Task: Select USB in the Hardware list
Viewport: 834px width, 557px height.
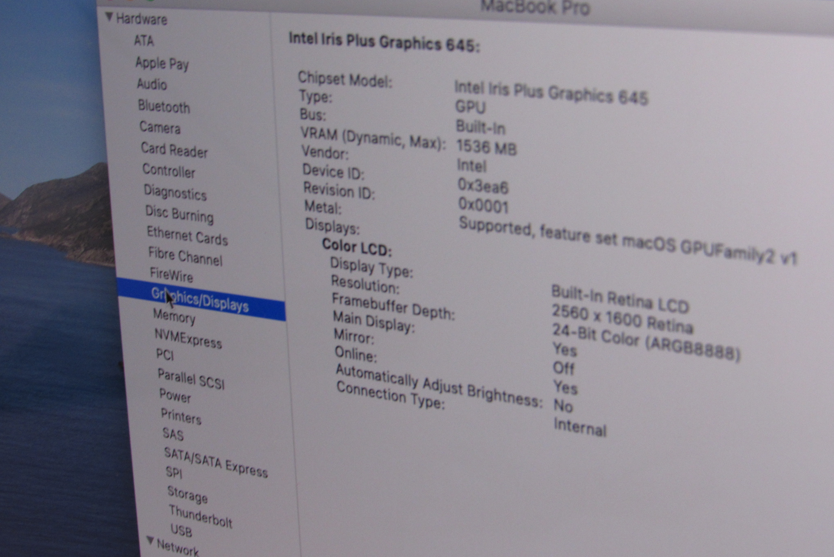Action: 181,530
